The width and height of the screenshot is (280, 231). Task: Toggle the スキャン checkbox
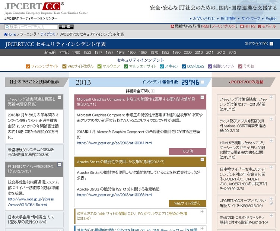pos(162,66)
